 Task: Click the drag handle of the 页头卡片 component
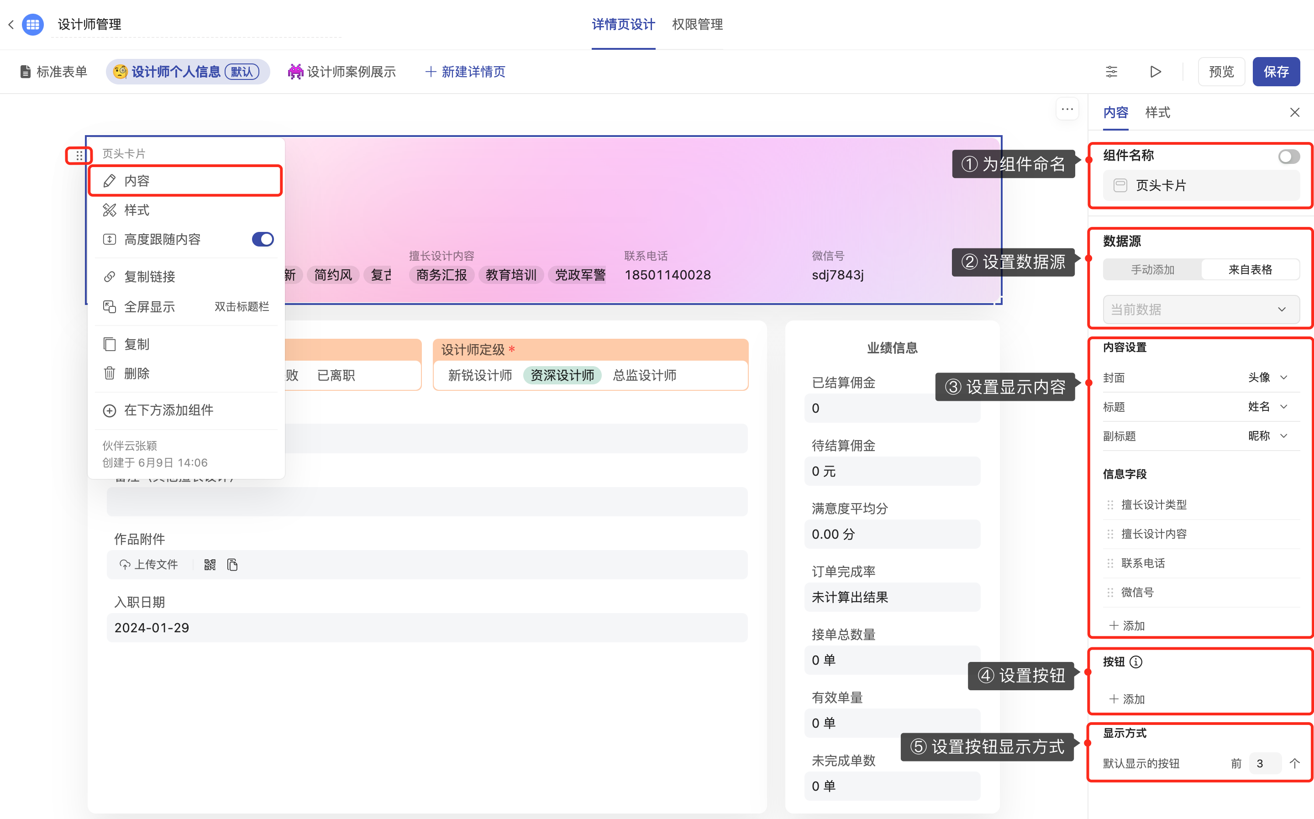point(79,156)
